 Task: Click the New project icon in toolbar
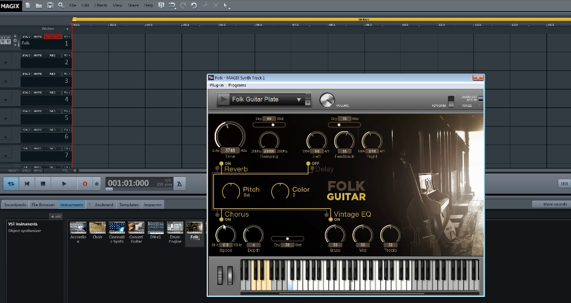(x=27, y=5)
